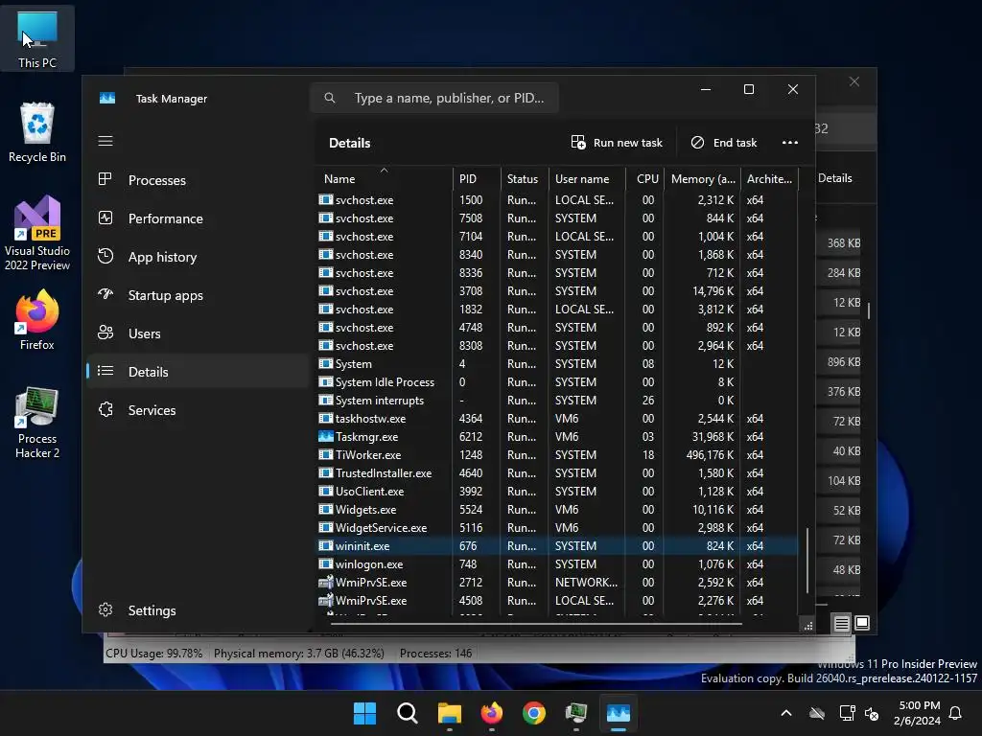Click the muted volume tray icon
982x736 pixels.
[x=872, y=713]
